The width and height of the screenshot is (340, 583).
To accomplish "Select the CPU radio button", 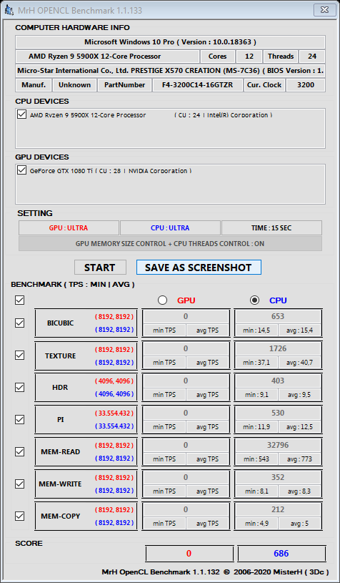I will (254, 300).
